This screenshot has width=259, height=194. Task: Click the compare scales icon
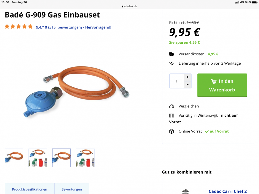(171, 106)
